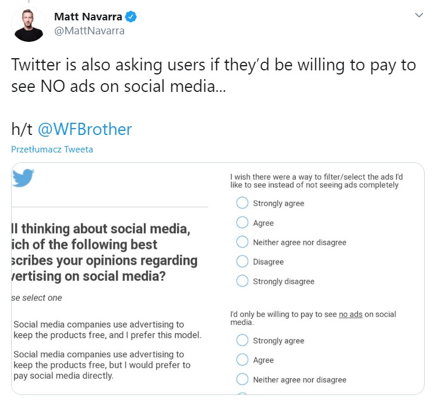The width and height of the screenshot is (434, 402).
Task: Click the Matt Navarra display name
Action: pyautogui.click(x=88, y=17)
